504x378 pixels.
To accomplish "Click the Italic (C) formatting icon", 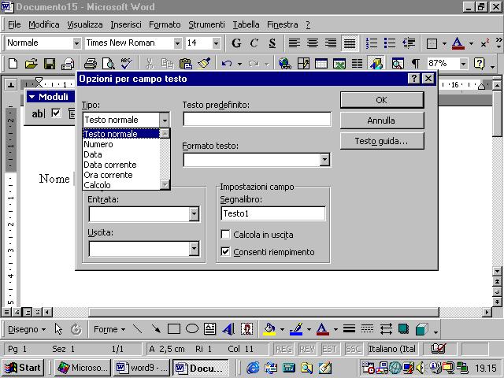I will 254,43.
